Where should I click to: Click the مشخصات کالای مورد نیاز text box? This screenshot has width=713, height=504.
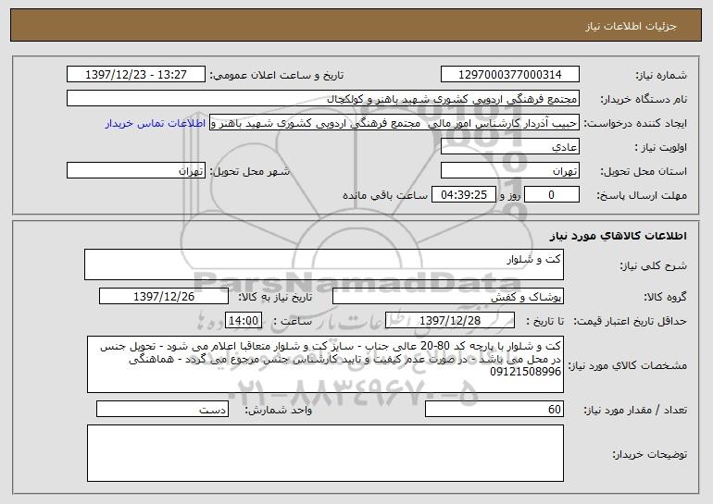pyautogui.click(x=325, y=364)
